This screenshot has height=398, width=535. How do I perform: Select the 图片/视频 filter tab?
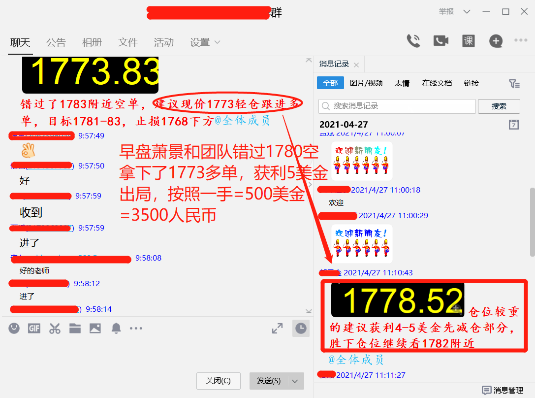366,83
